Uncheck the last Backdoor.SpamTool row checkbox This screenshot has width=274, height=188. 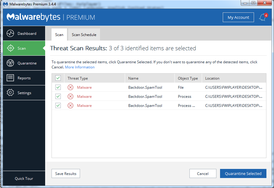point(58,106)
